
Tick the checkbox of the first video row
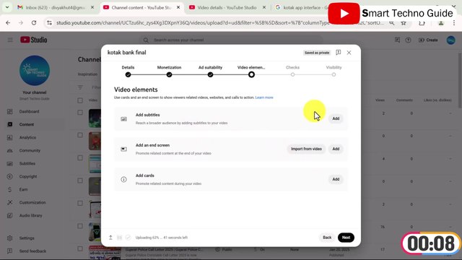pos(80,113)
